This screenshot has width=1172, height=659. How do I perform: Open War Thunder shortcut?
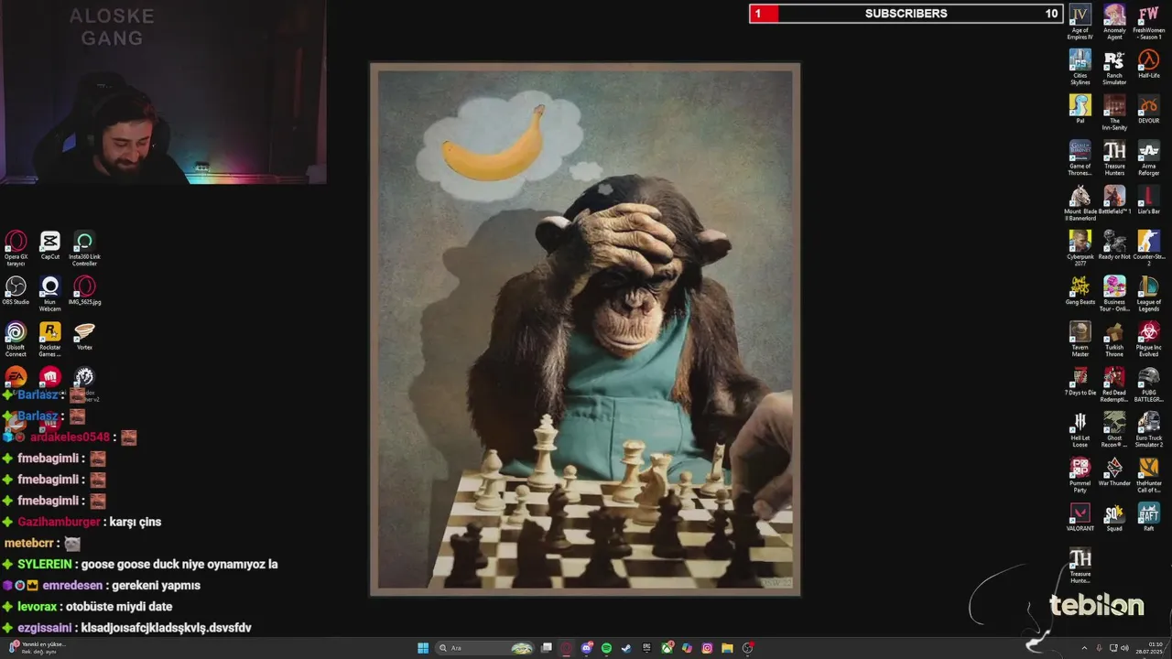pyautogui.click(x=1114, y=470)
